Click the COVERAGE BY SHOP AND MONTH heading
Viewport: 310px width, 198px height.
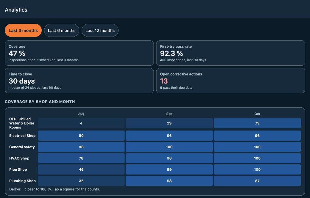pos(40,102)
